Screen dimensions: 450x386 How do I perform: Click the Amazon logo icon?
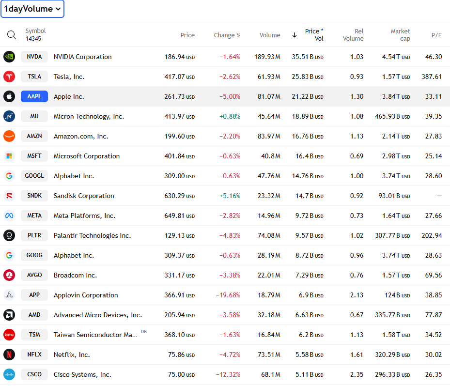pyautogui.click(x=9, y=136)
